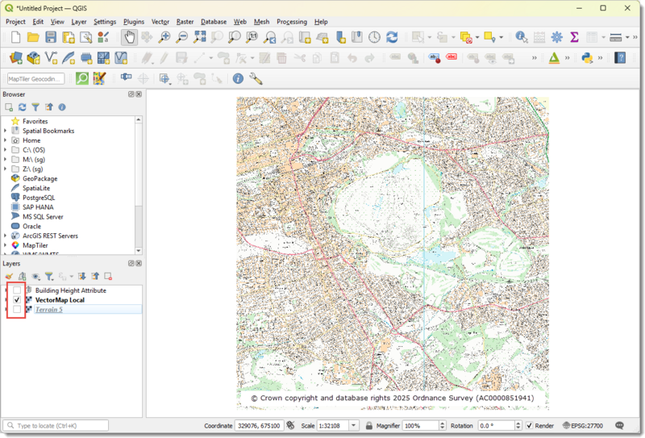Open the Processing Toolbox gear icon
Screen dimensions: 645x438
[556, 37]
